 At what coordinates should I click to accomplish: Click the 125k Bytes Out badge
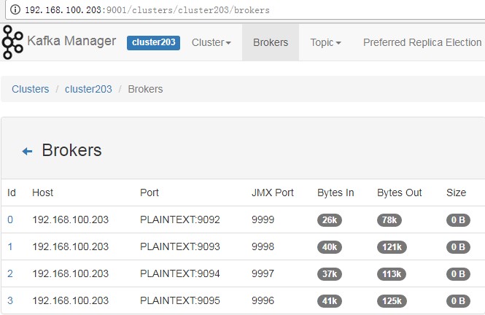pos(392,300)
